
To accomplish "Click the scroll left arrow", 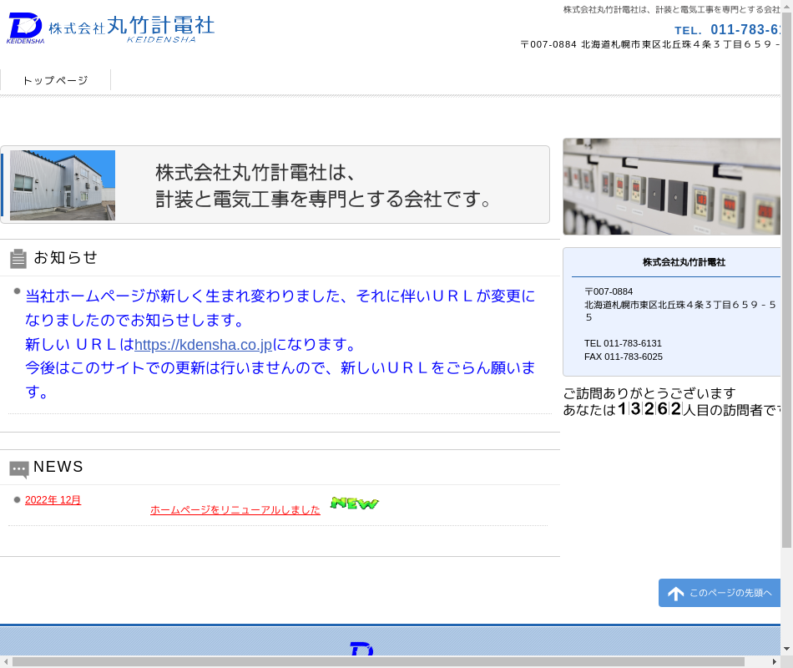I will [5, 662].
